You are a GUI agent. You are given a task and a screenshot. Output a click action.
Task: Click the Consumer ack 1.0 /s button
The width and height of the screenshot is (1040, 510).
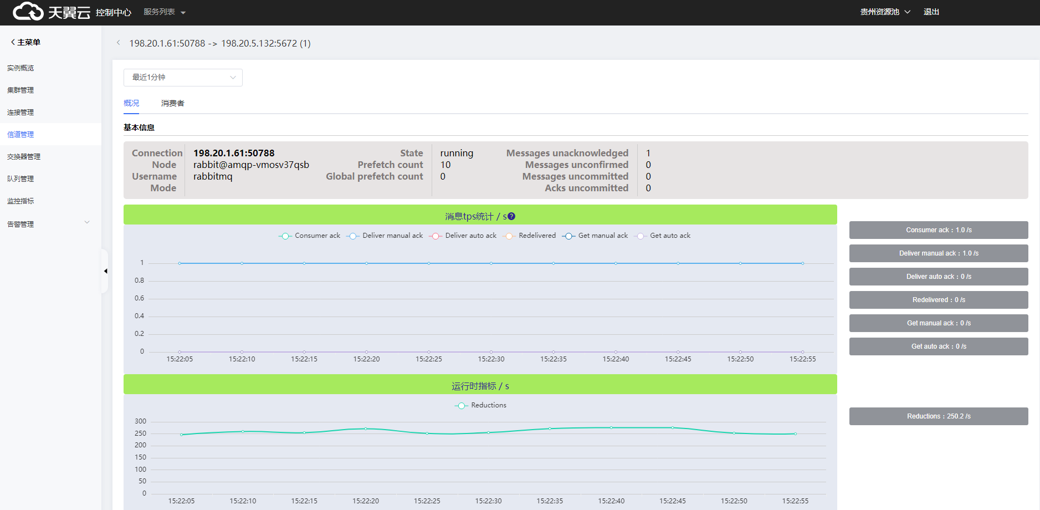(938, 230)
